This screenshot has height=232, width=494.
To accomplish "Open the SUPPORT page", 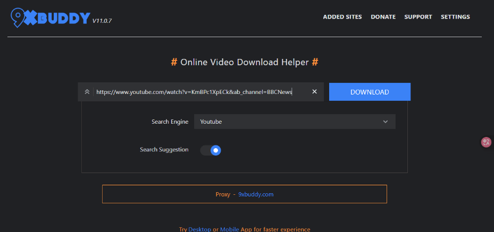I will (418, 17).
